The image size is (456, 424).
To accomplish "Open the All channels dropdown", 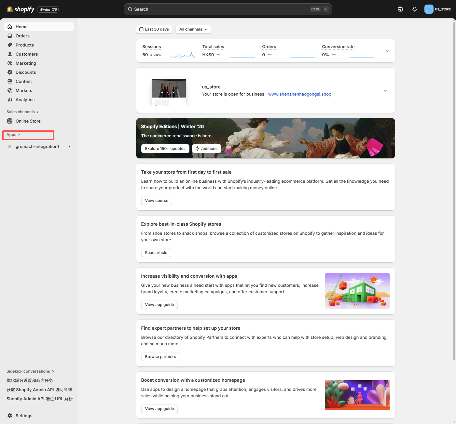I will [193, 29].
